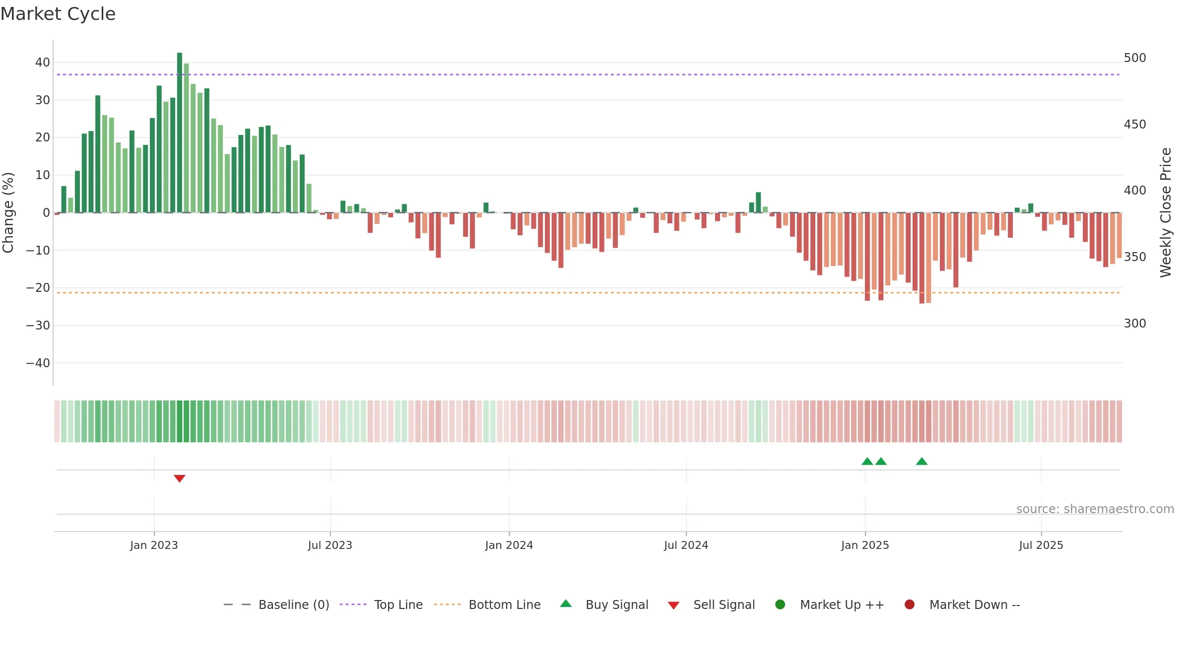Toggle the Buy Signal legend label
Viewport: 1191px width, 670px height.
617,604
